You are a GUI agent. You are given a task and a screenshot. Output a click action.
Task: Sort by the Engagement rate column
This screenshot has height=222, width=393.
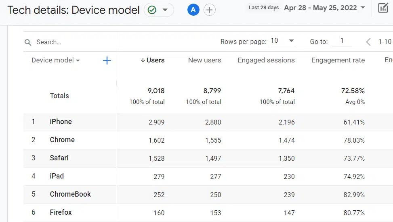point(338,60)
